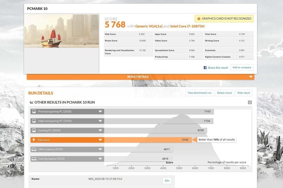Click 5000 on the score axis

click(179, 168)
